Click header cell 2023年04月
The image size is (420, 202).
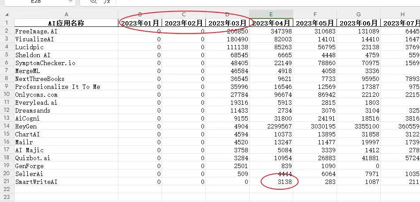click(271, 23)
